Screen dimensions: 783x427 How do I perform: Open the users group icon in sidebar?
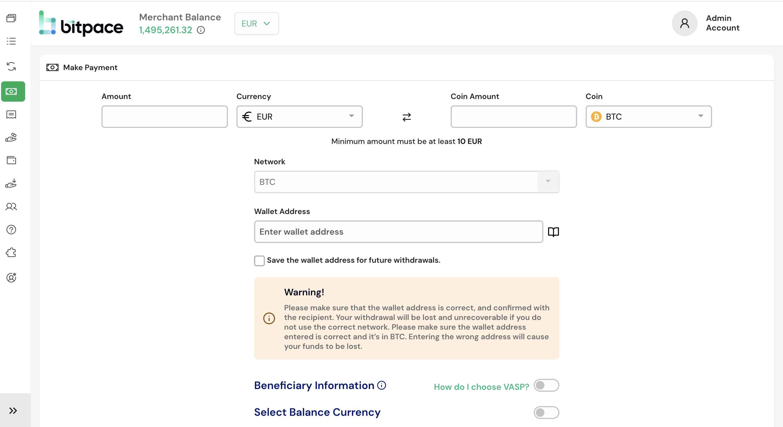click(12, 207)
